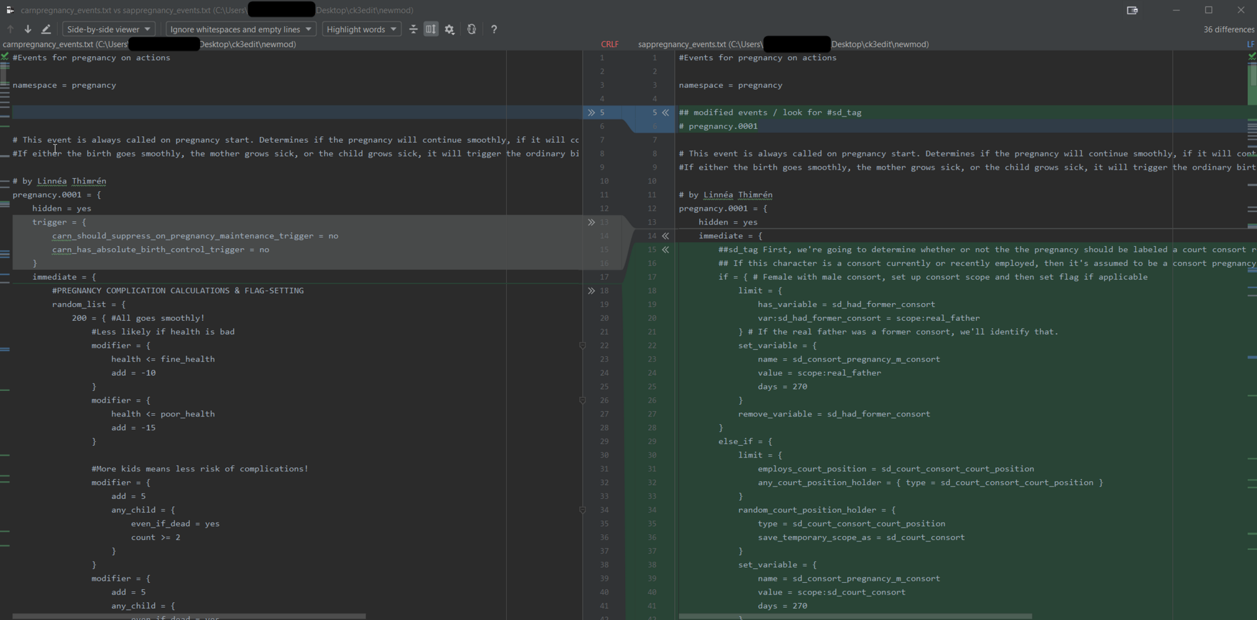Jump to next difference arrow
1257x620 pixels.
click(27, 29)
